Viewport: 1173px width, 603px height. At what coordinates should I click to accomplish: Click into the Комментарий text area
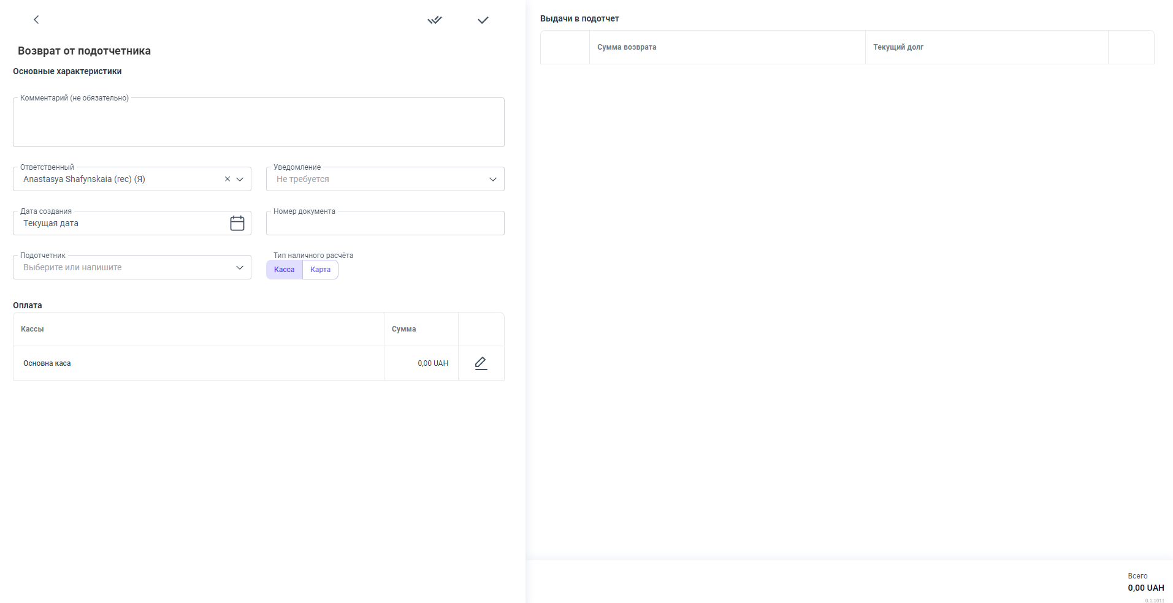point(258,123)
